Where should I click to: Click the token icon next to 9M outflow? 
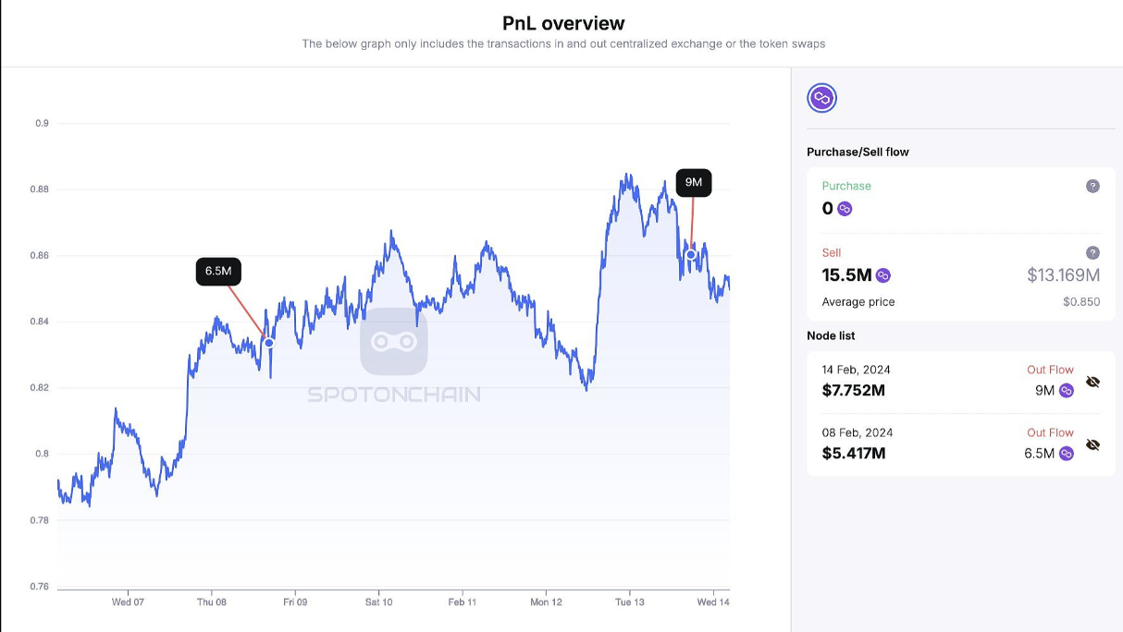coord(1067,391)
